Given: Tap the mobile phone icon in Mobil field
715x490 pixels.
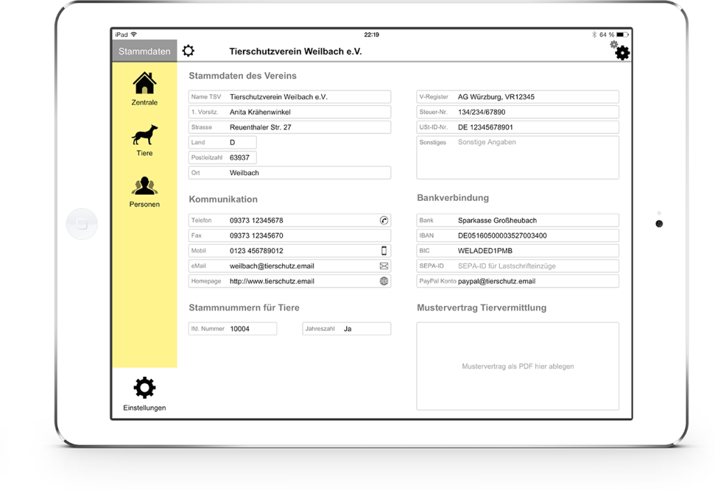Looking at the screenshot, I should [384, 251].
